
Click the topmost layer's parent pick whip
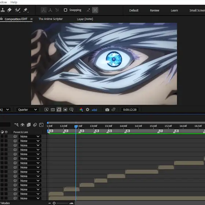[x=15, y=137]
